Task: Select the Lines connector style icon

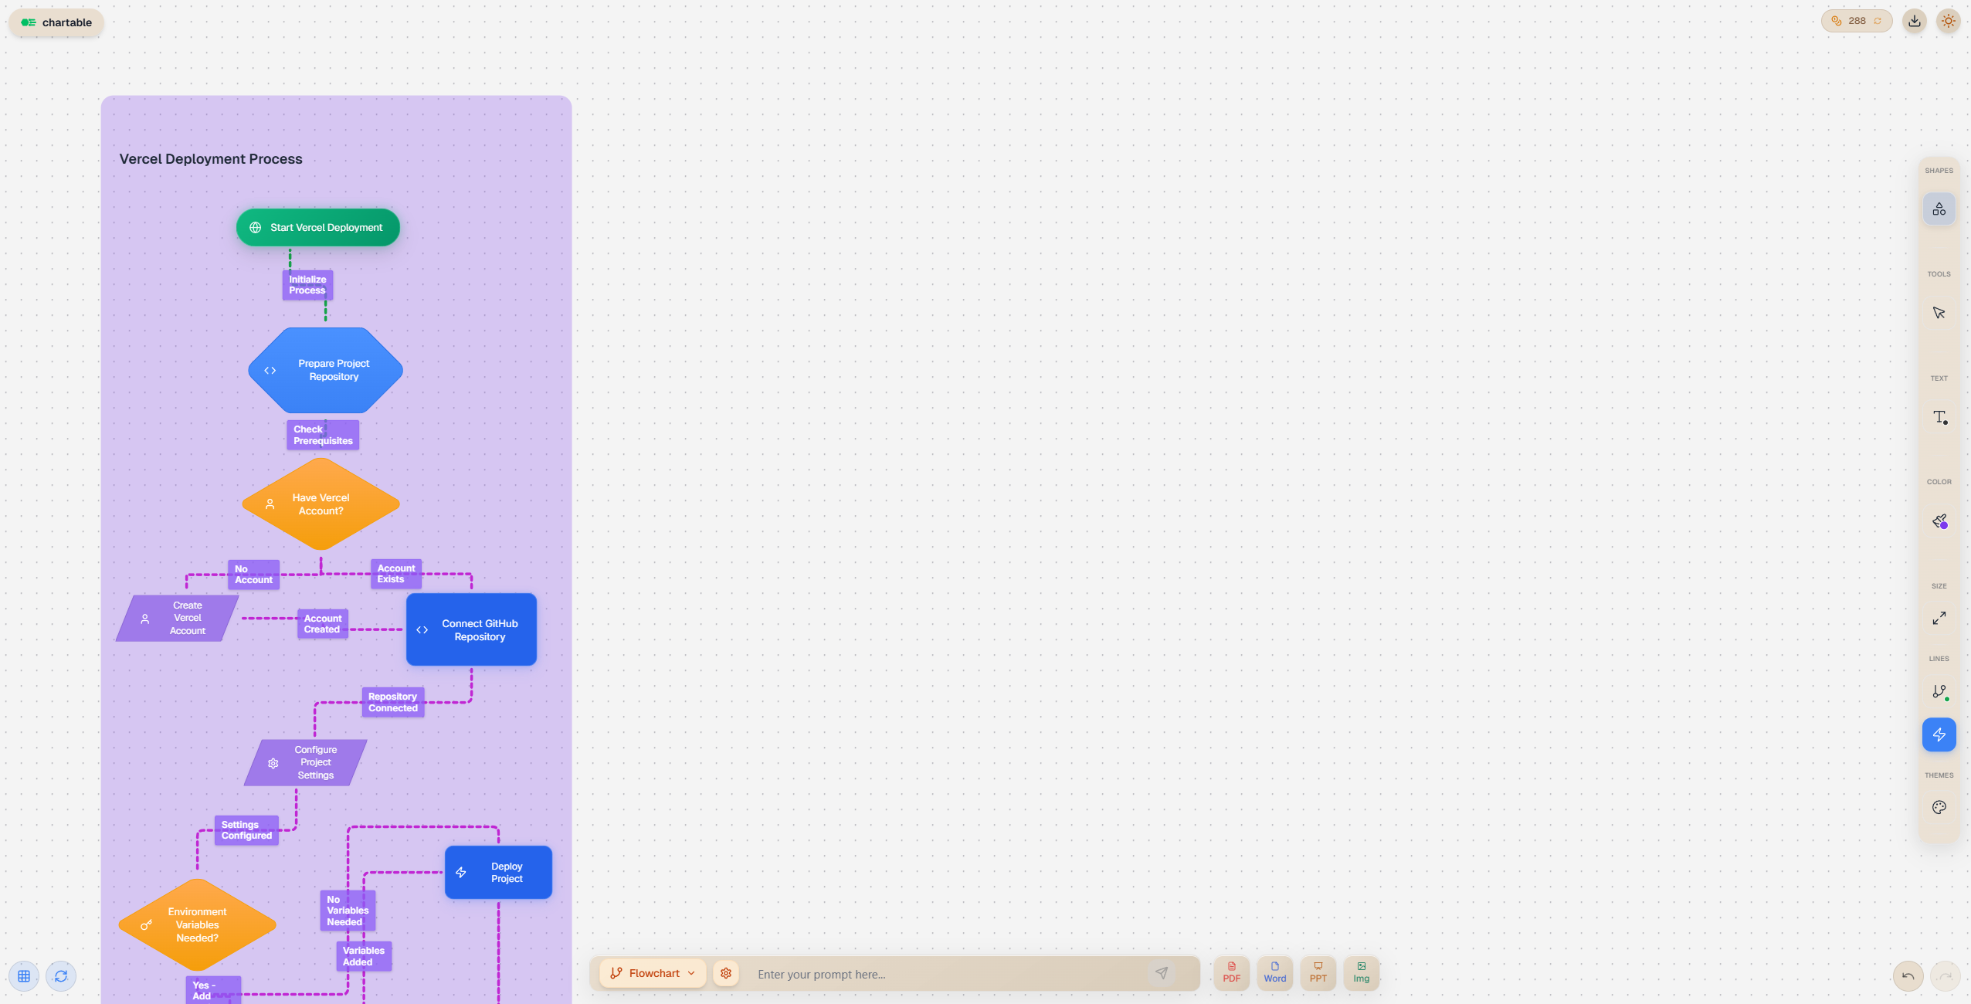Action: (1939, 692)
